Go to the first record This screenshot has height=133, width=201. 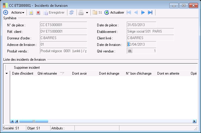pos(129,12)
